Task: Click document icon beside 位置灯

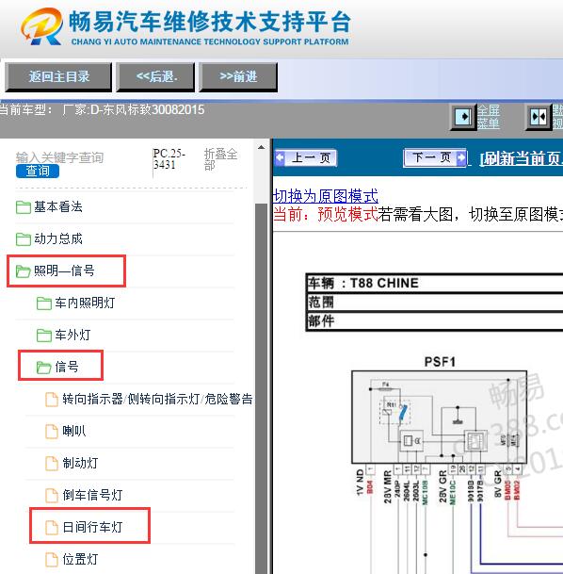Action: pos(52,559)
